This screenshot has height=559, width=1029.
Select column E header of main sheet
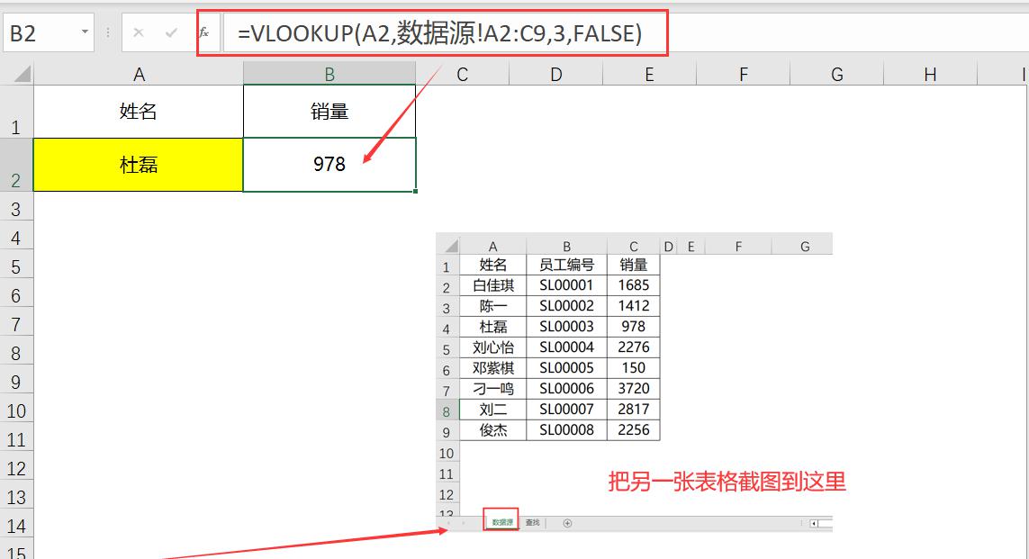(649, 74)
